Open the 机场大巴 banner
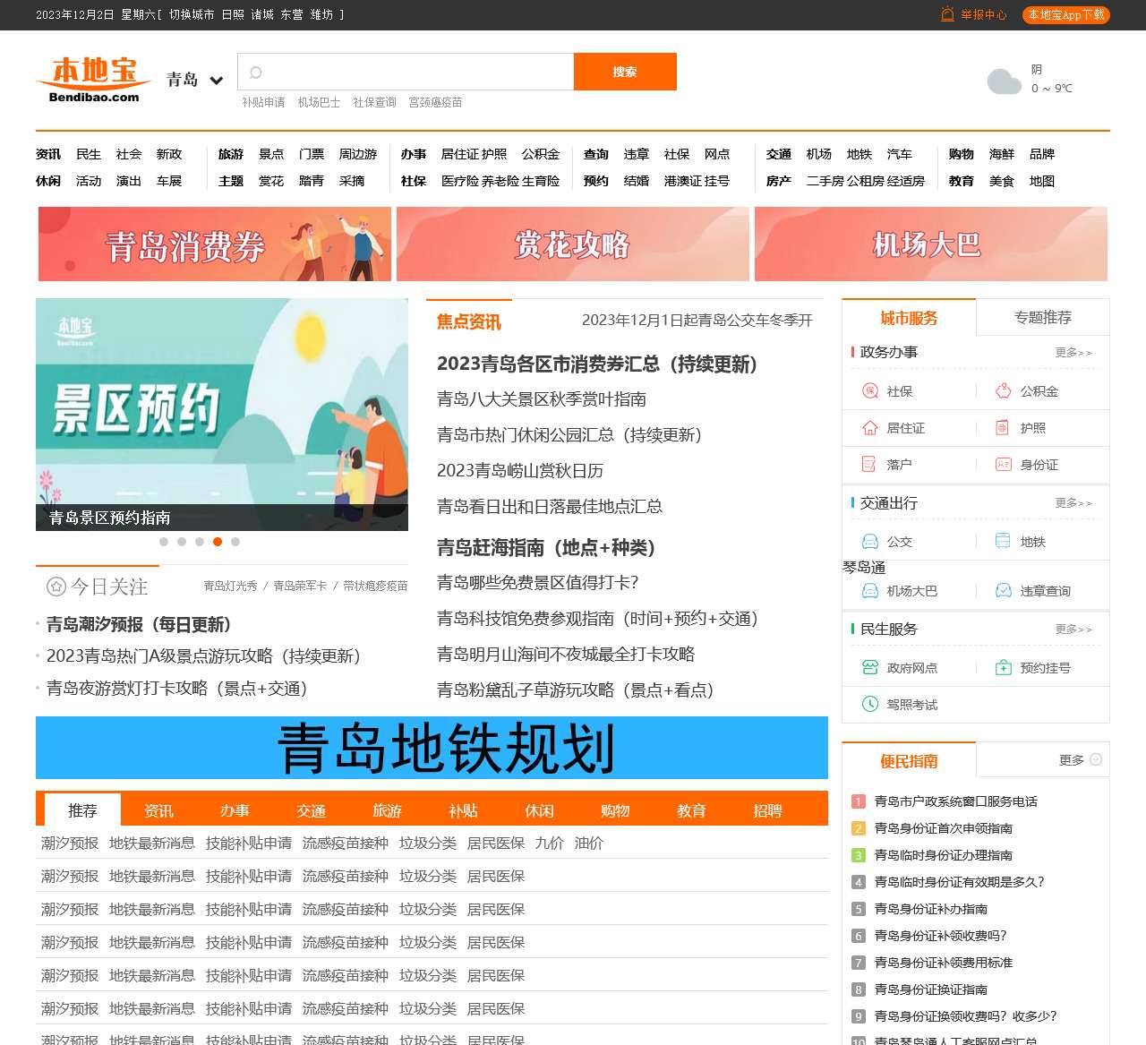This screenshot has height=1045, width=1146. [931, 244]
